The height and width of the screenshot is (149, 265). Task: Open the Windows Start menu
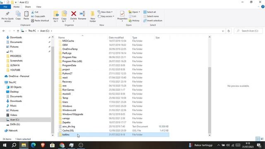pyautogui.click(x=5, y=145)
